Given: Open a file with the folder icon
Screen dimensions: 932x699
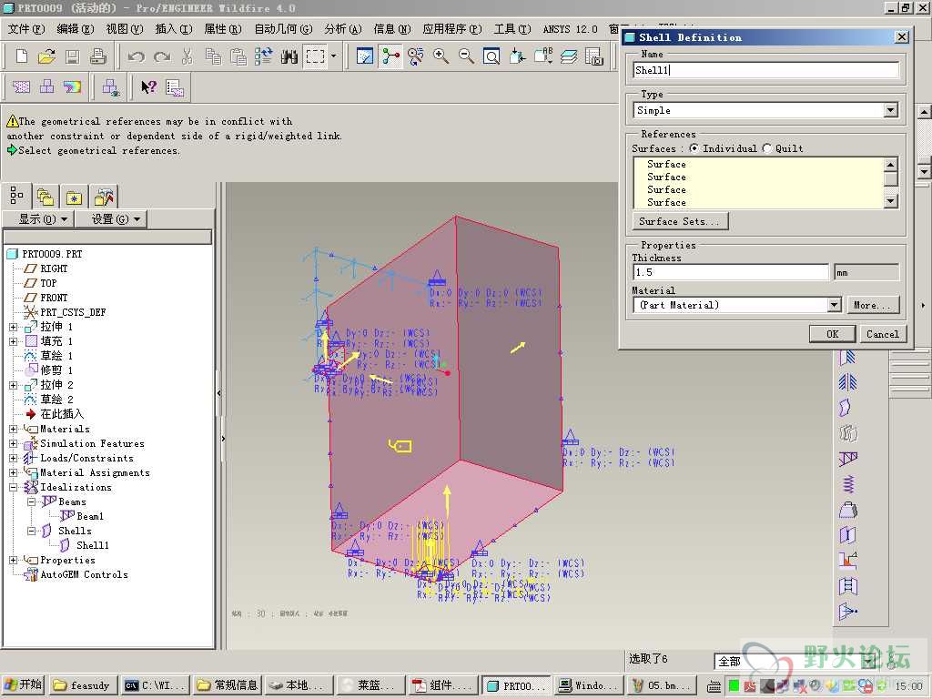Looking at the screenshot, I should [x=46, y=56].
